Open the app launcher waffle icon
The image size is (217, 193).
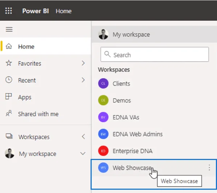[x=9, y=11]
